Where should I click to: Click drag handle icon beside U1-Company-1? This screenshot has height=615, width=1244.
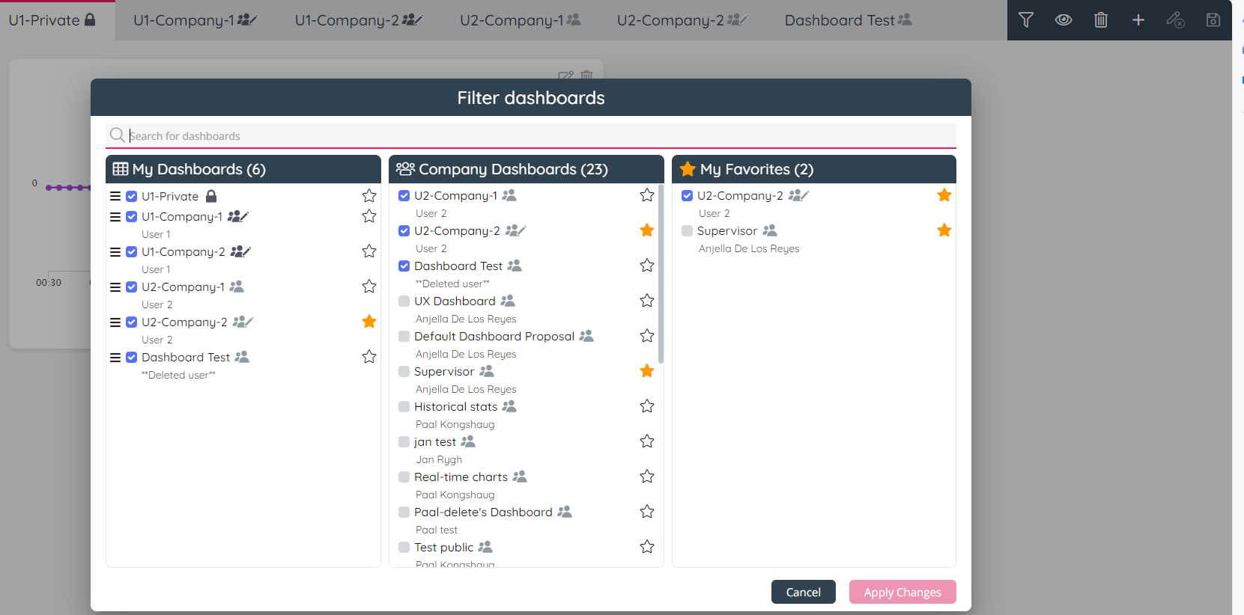[x=115, y=217]
